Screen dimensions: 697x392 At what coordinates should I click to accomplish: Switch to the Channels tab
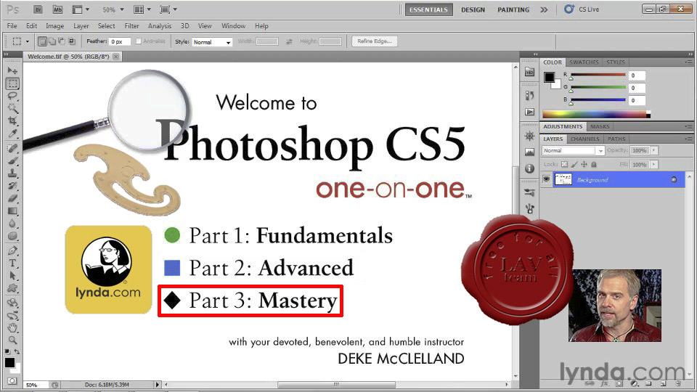point(585,139)
